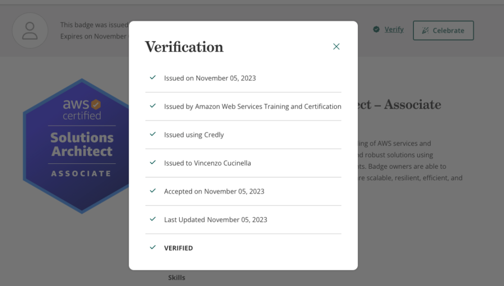Open the Verify link in the header
504x286 pixels.
tap(394, 29)
